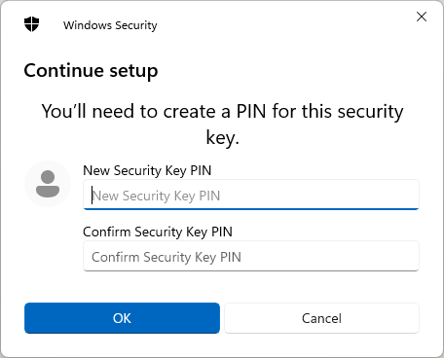
Task: Select the gray user avatar icon
Action: (x=48, y=184)
